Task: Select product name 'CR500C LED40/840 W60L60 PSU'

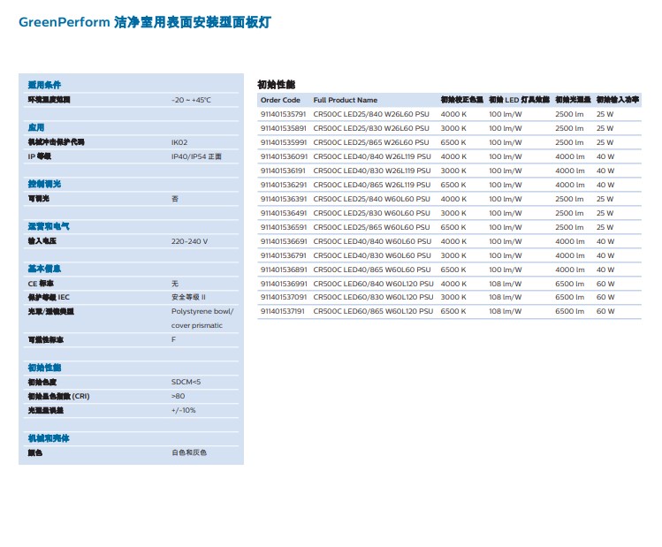Action: [372, 241]
